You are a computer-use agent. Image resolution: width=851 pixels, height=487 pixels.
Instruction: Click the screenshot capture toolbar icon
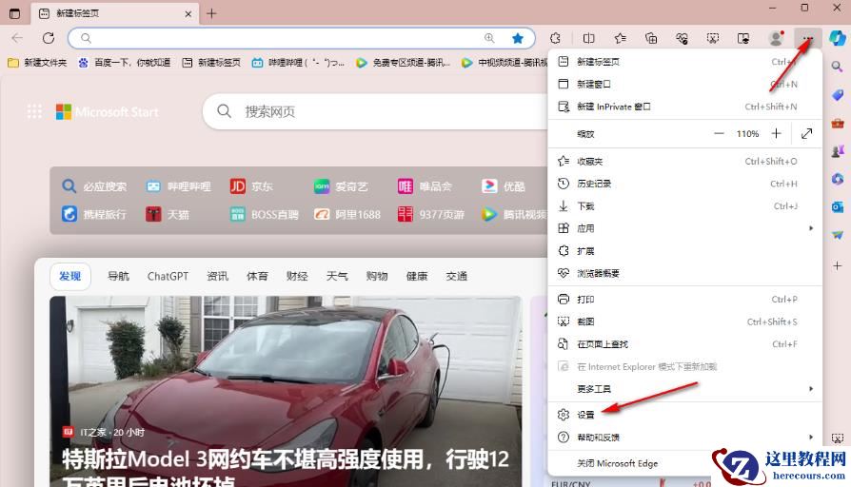pos(713,38)
